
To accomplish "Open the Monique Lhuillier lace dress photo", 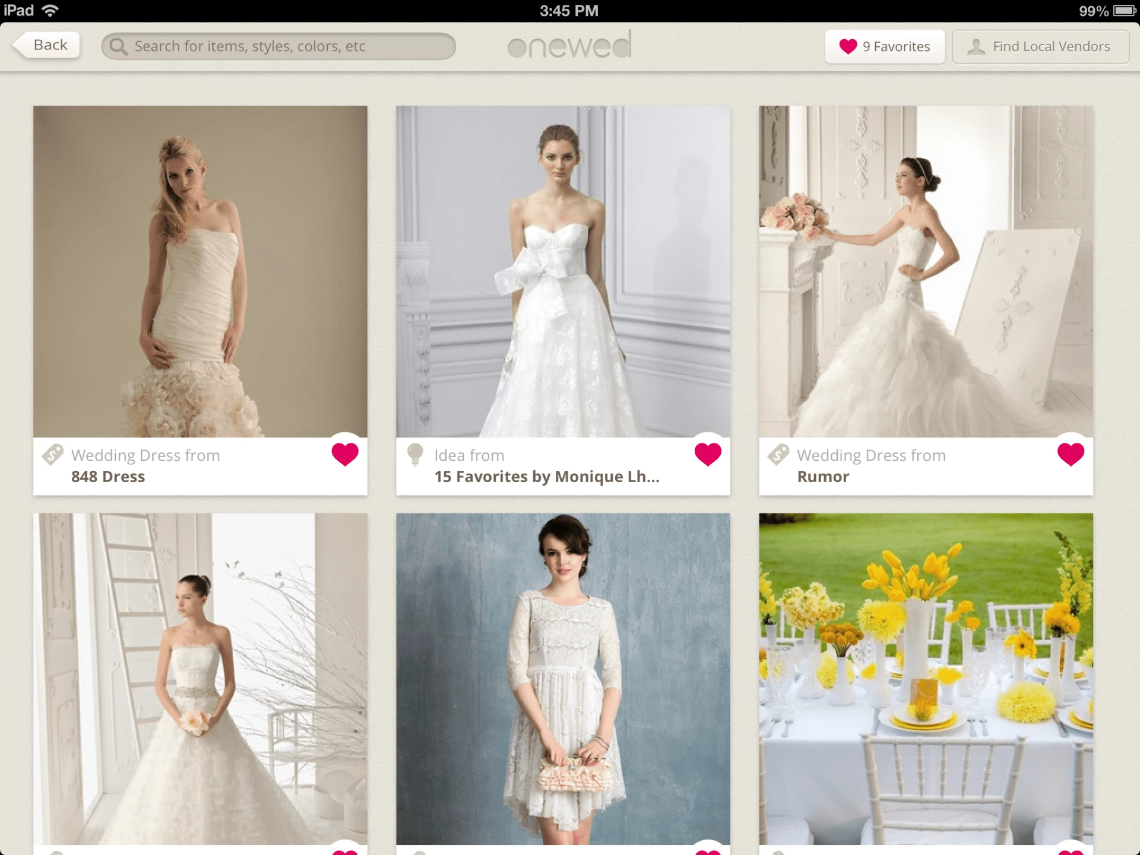I will 563,271.
